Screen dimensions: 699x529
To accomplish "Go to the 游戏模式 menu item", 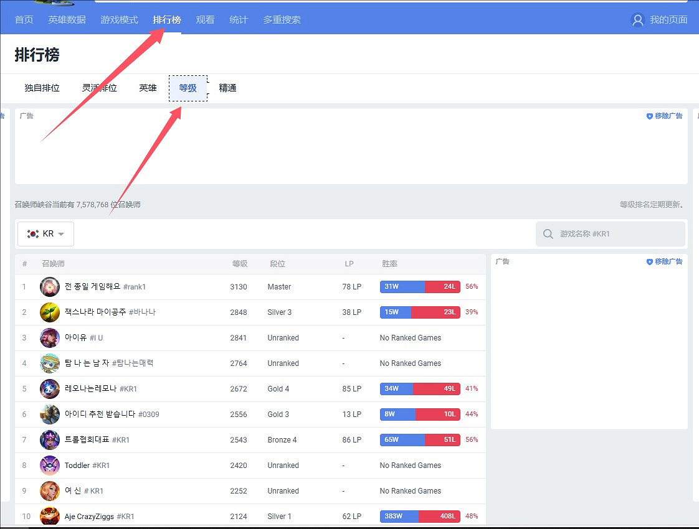I will [119, 20].
